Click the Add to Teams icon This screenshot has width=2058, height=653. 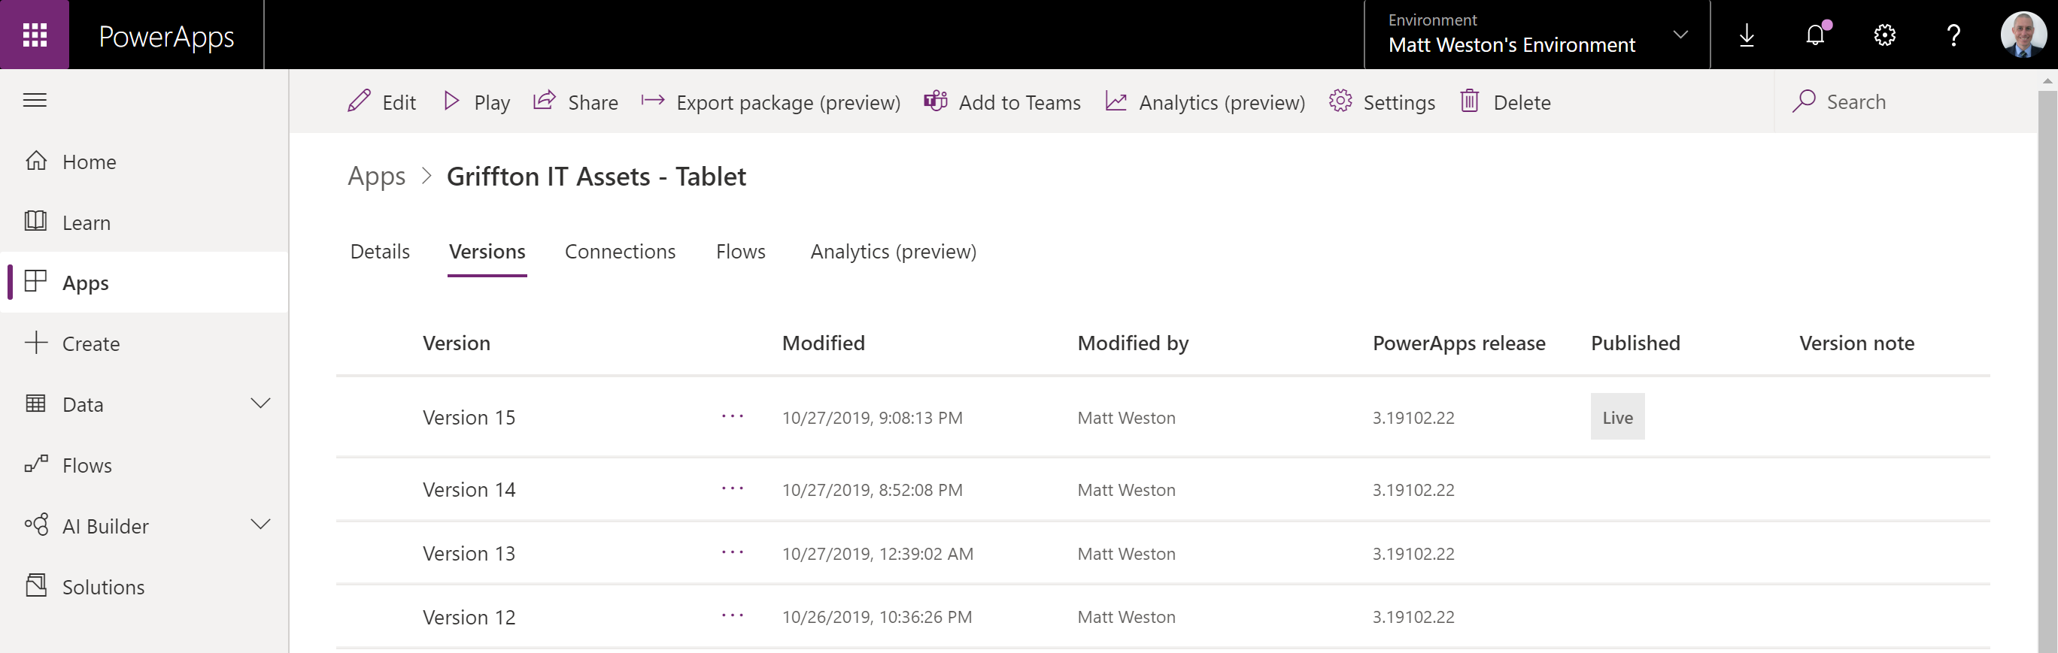tap(936, 101)
